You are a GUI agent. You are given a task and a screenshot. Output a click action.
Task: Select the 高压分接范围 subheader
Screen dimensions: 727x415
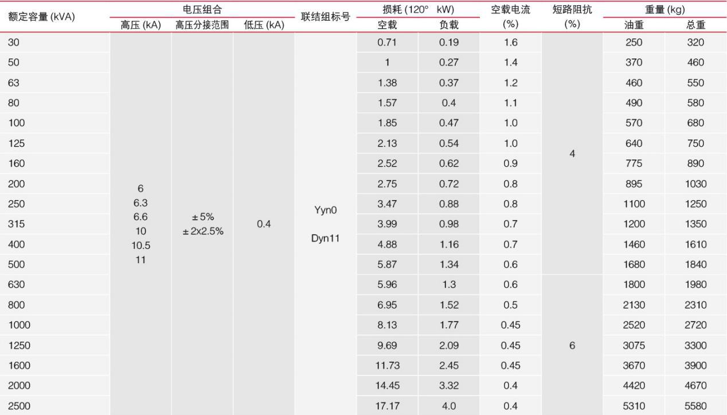pyautogui.click(x=202, y=25)
